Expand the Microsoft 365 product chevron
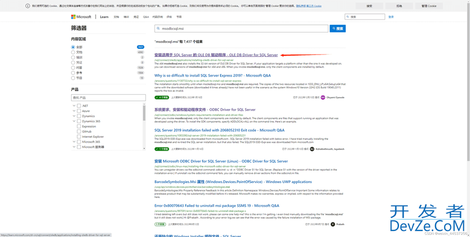This screenshot has height=237, width=470. click(x=74, y=142)
